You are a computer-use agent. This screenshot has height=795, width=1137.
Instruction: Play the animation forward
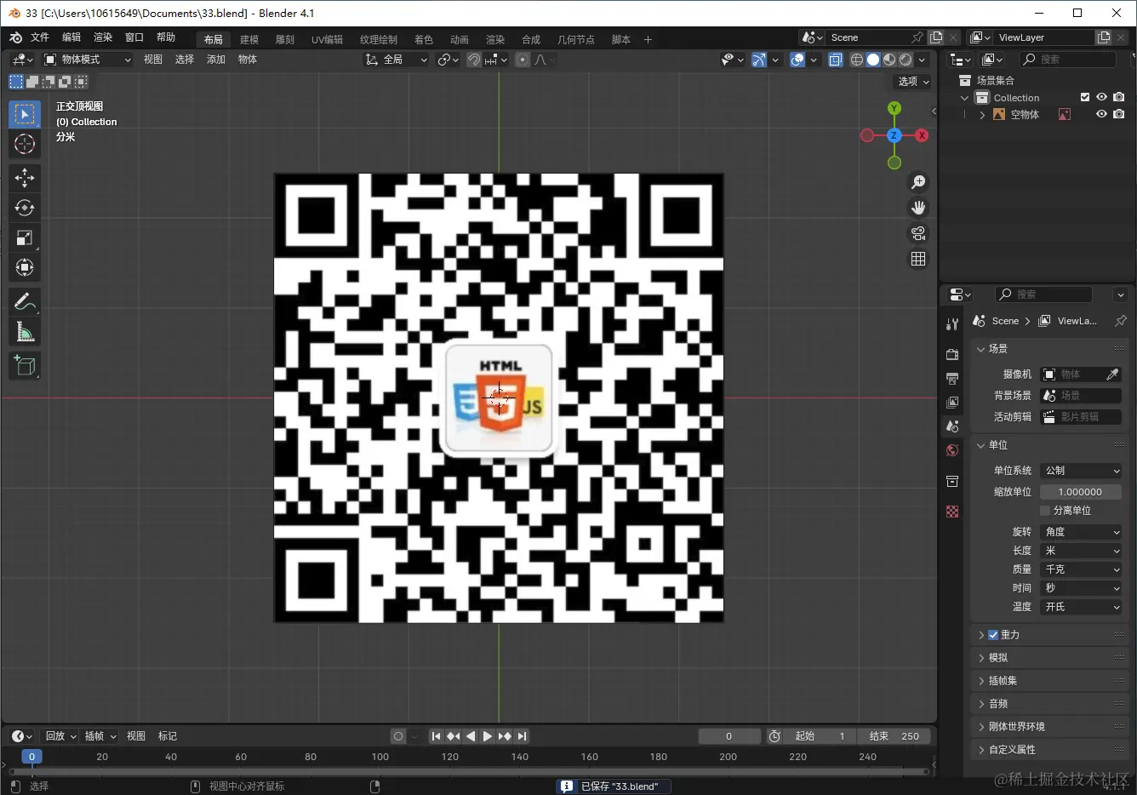pos(488,736)
